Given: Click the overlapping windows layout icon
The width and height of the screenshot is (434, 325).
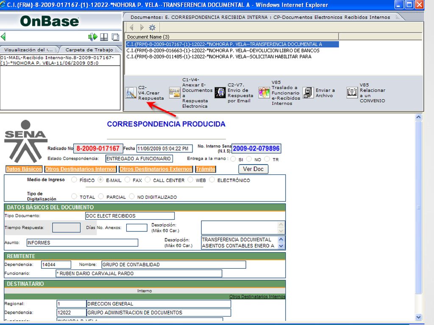Looking at the screenshot, I should tap(115, 37).
